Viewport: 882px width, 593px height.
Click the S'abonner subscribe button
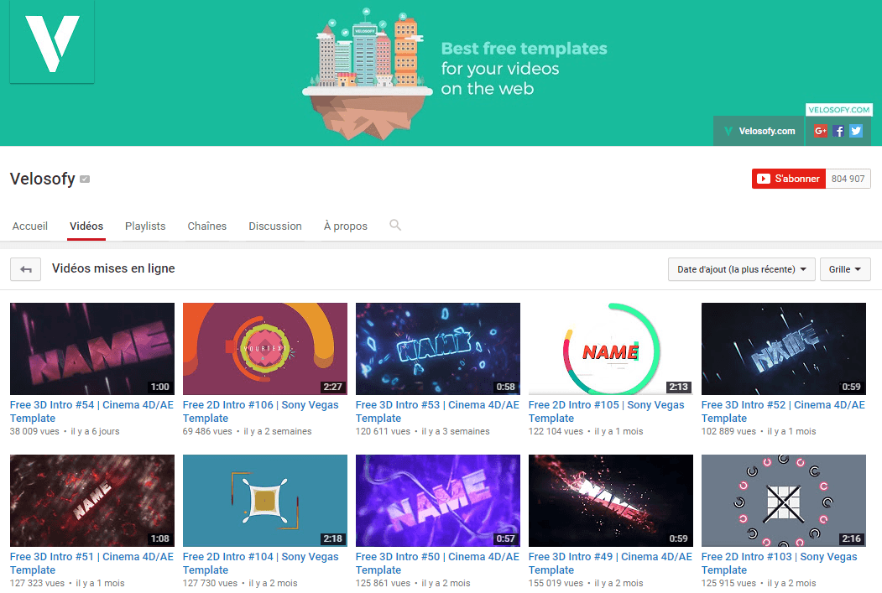point(789,179)
